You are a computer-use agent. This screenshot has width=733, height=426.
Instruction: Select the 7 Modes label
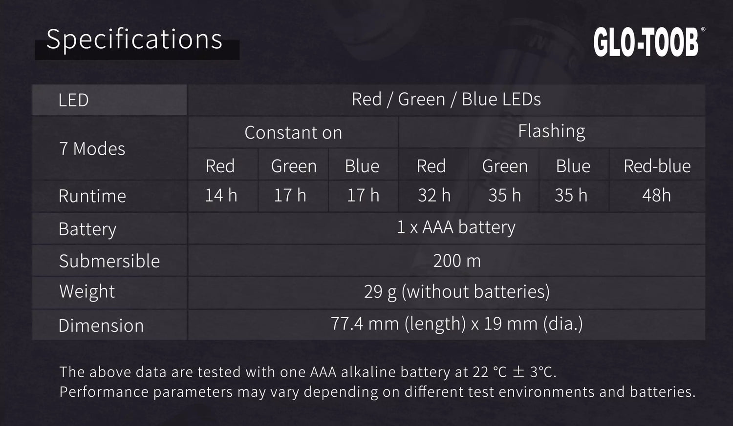[x=92, y=149]
